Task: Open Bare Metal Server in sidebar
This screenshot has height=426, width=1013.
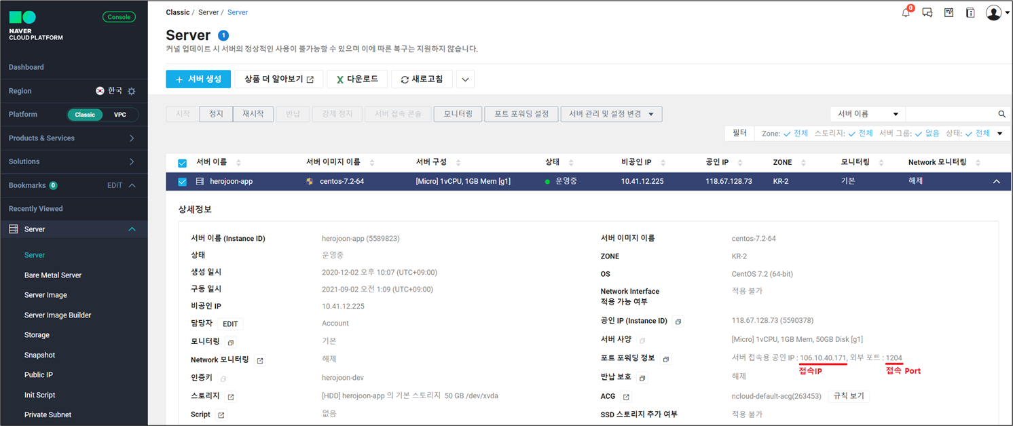Action: tap(53, 275)
